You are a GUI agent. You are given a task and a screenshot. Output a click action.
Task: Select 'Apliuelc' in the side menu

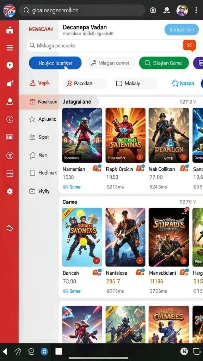pos(43,119)
